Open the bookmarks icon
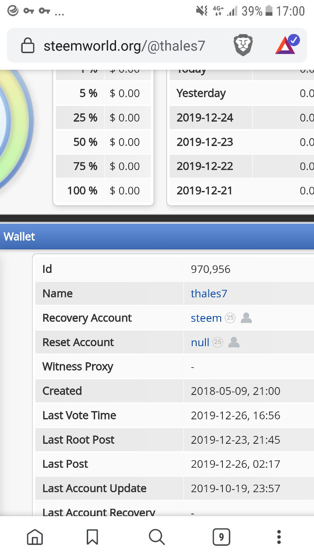 pyautogui.click(x=92, y=537)
